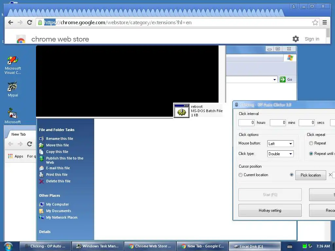Click the 7:36 AM taskbar clock
Screen dimensions: 335x251
(323, 246)
